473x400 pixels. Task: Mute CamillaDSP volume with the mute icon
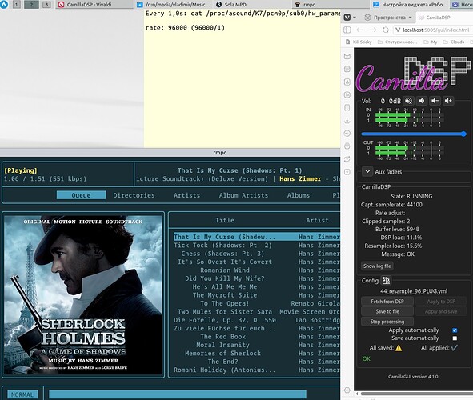point(409,101)
